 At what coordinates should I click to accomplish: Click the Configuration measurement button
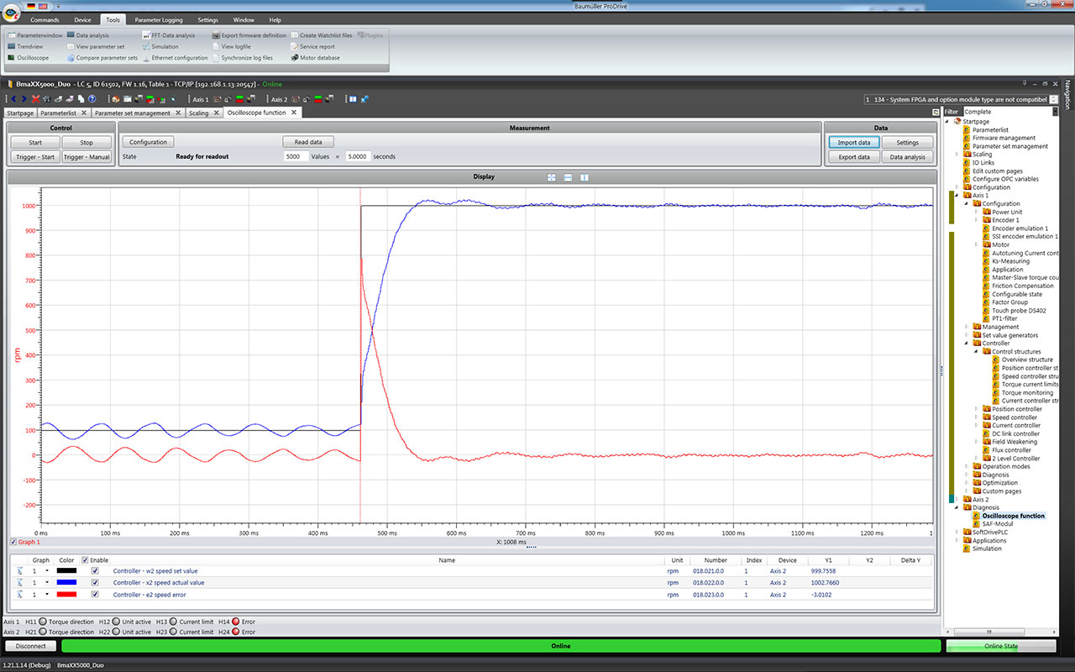[149, 142]
